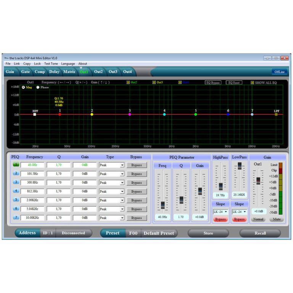293x293 pixels.
Task: Click the EQ Bypass button
Action: (x=213, y=82)
